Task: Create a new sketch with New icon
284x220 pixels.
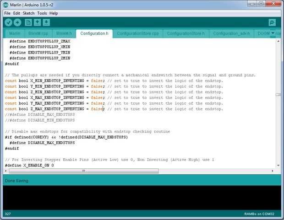Action: tap(28, 22)
